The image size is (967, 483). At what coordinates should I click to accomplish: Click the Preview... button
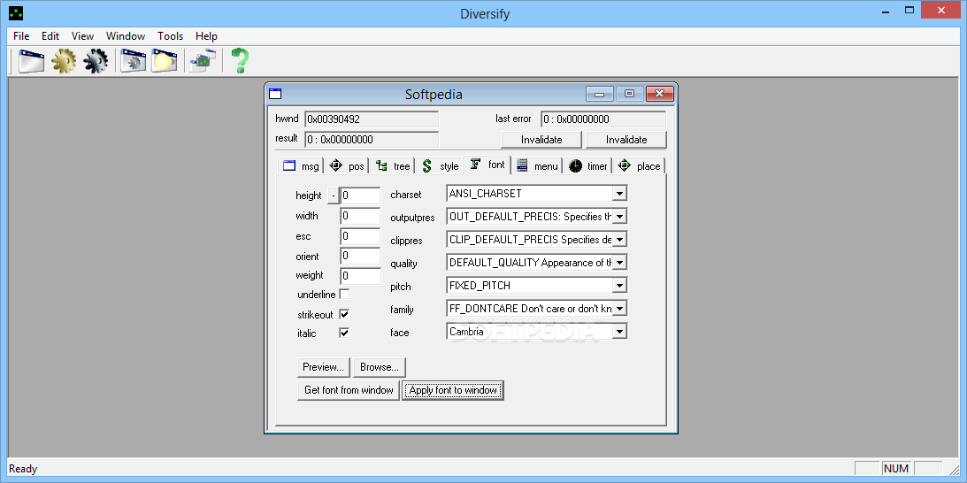pyautogui.click(x=323, y=367)
